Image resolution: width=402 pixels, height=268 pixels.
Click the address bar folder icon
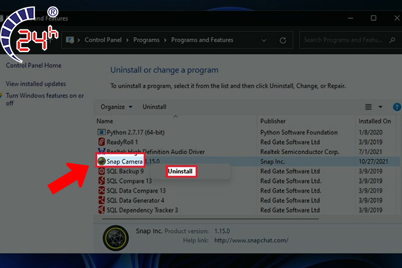(70, 40)
